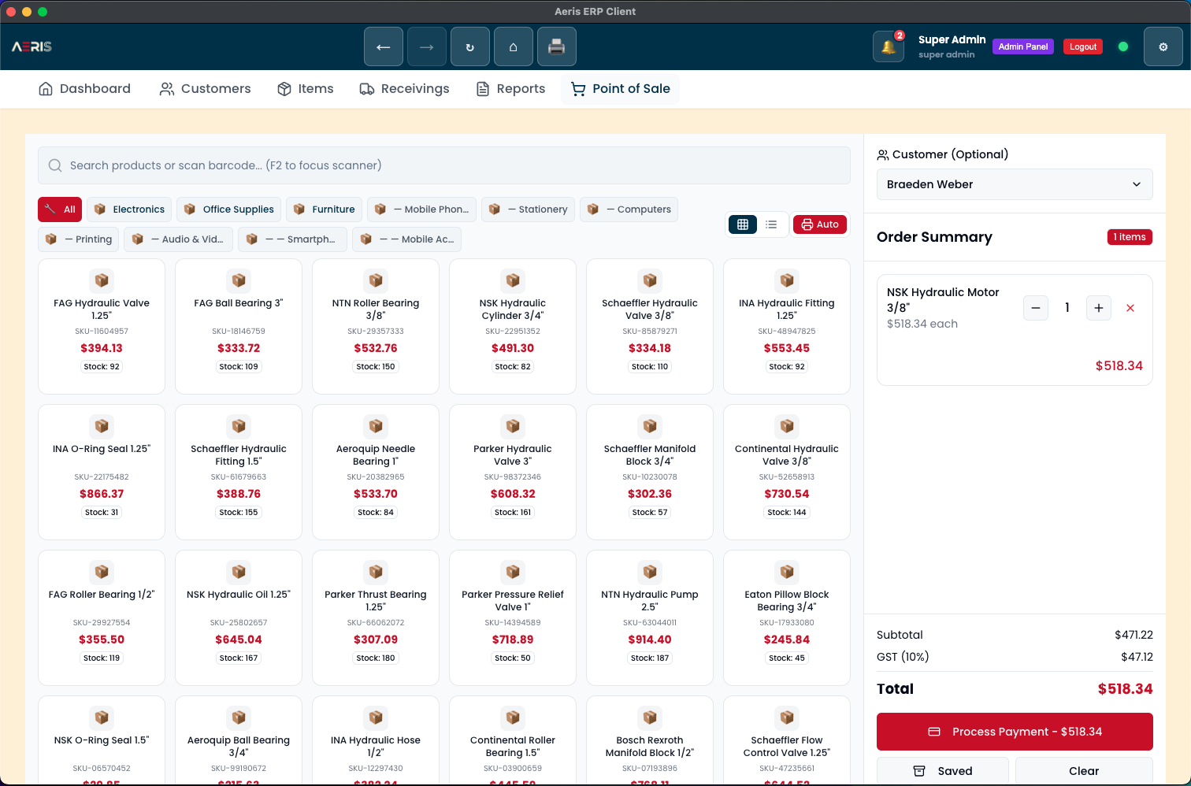Go to home via house icon

(x=514, y=47)
